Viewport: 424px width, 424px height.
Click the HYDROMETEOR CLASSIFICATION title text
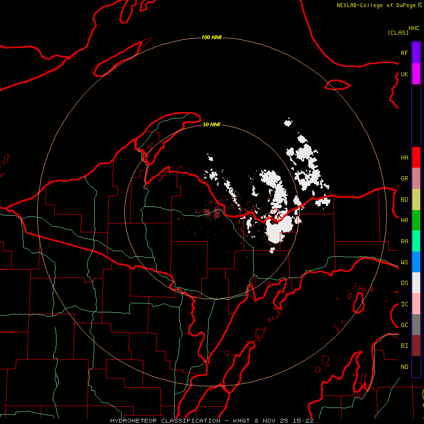[x=165, y=421]
